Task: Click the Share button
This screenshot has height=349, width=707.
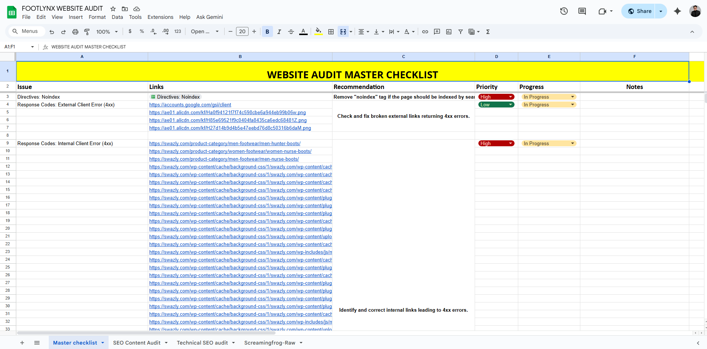Action: point(639,11)
